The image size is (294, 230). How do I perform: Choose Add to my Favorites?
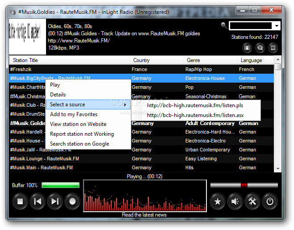[88, 114]
